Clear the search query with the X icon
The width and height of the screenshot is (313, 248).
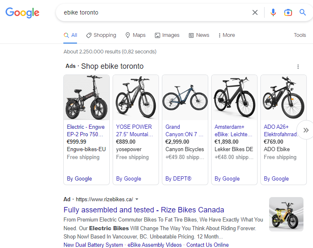click(x=255, y=12)
